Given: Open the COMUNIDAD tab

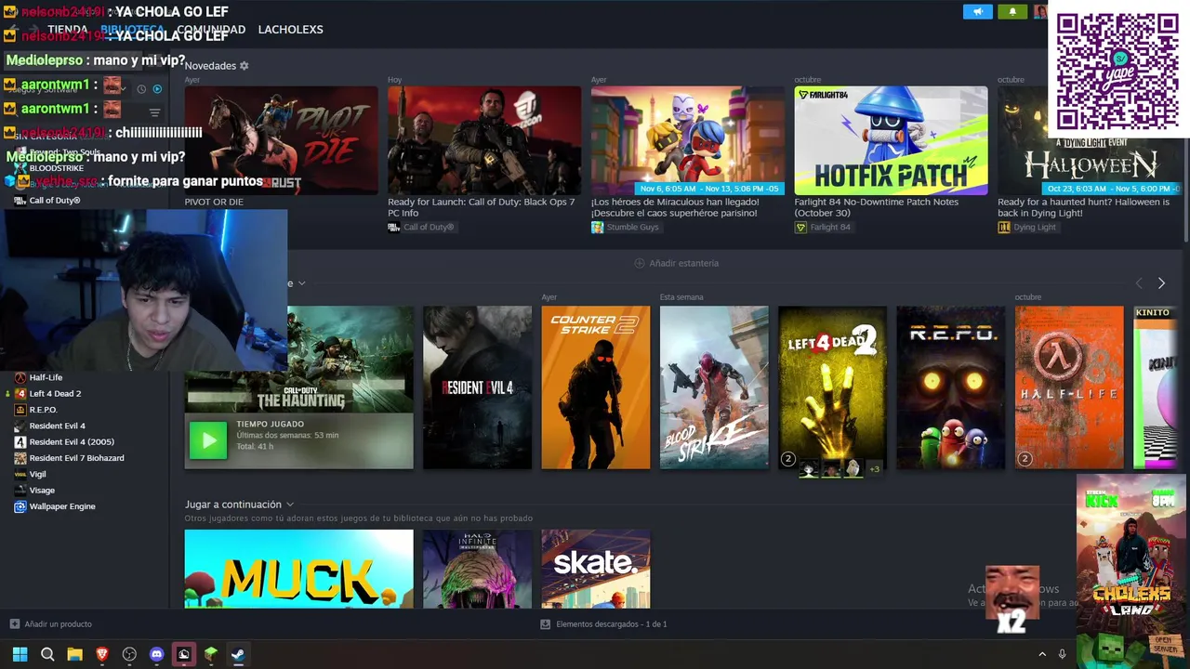Looking at the screenshot, I should pos(211,30).
